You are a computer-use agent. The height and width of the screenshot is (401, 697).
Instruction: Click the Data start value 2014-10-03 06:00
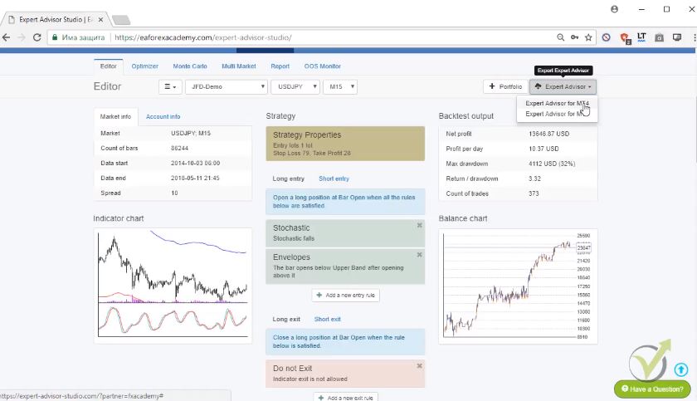(x=195, y=164)
